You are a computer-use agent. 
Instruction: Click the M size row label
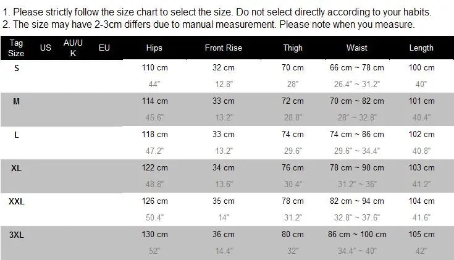click(x=16, y=101)
